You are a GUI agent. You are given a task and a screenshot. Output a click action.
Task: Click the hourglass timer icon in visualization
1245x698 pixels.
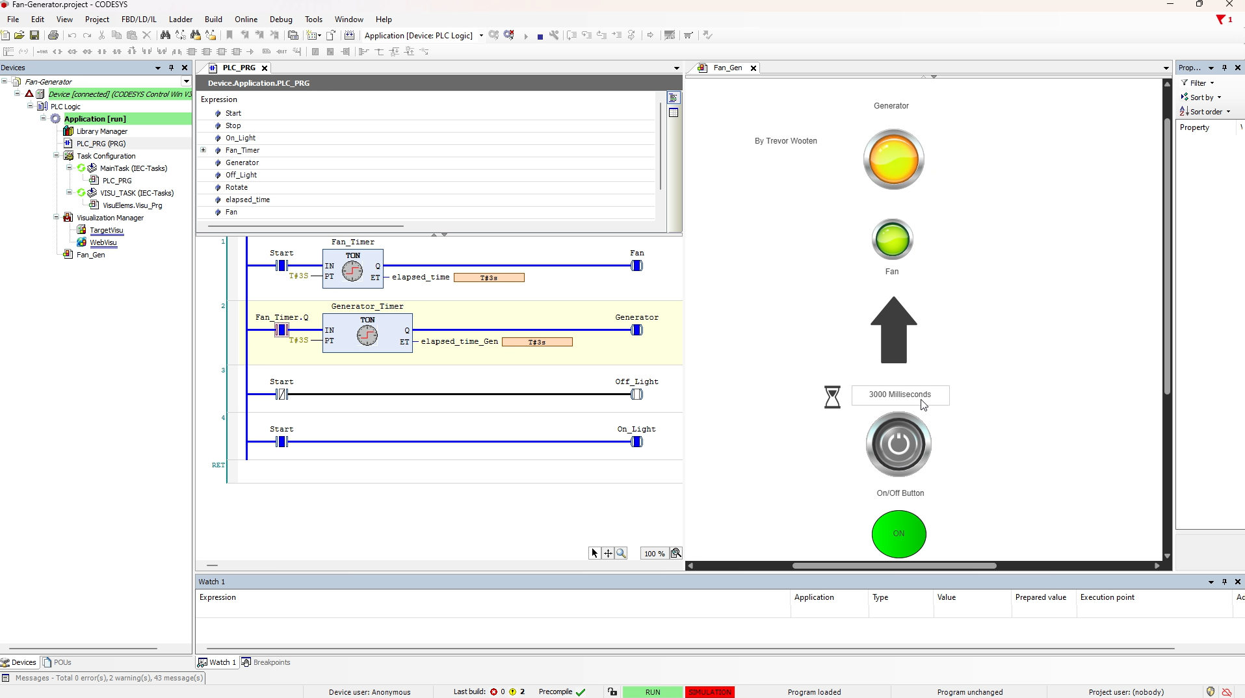(x=832, y=397)
